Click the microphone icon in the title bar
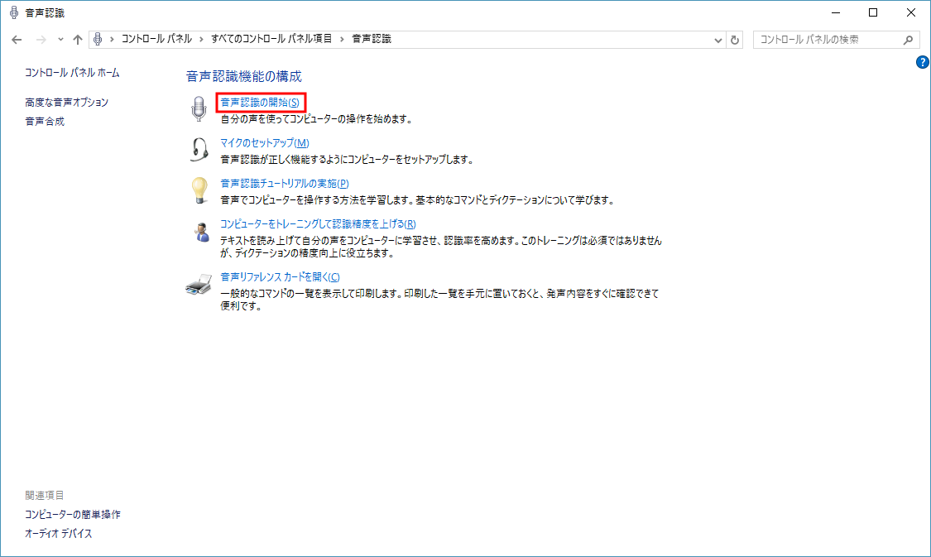 (x=14, y=12)
